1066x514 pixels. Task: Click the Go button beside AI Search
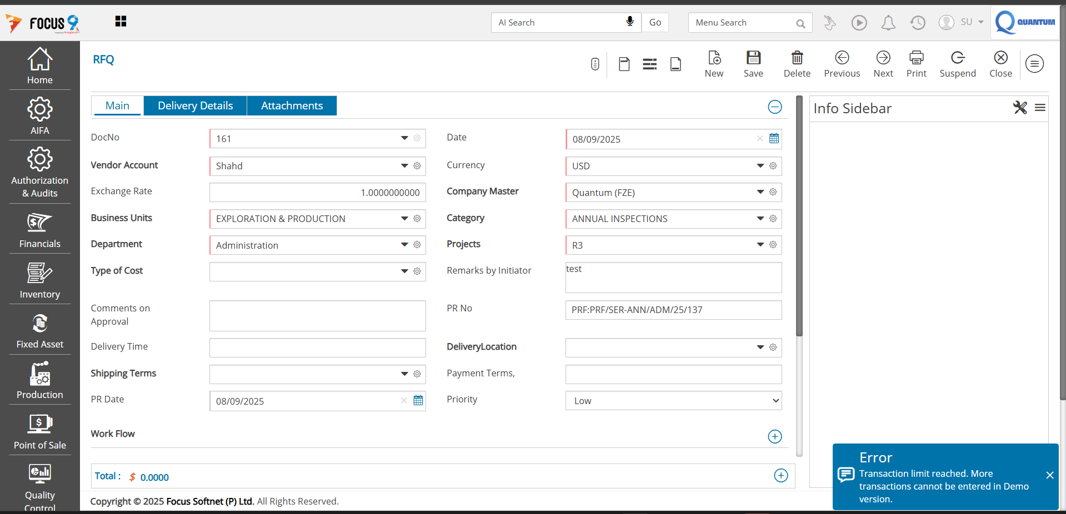[x=655, y=23]
